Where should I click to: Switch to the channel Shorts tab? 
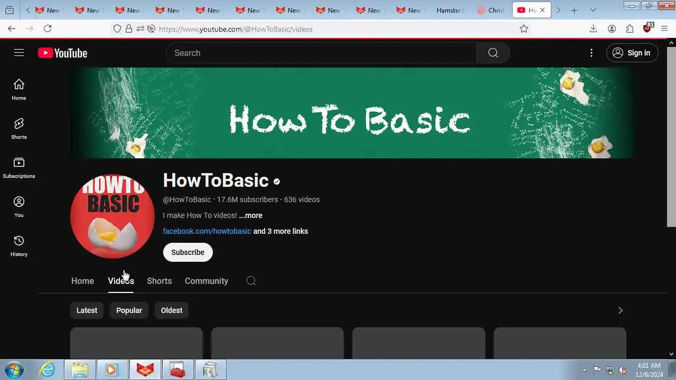[x=159, y=281]
